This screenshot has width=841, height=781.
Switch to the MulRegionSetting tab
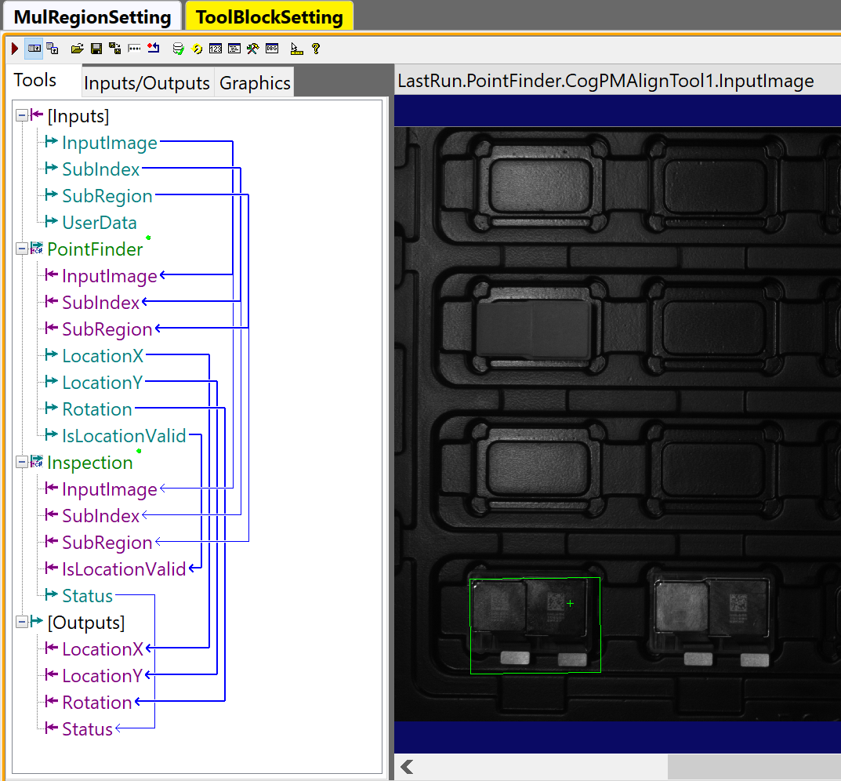click(x=92, y=17)
